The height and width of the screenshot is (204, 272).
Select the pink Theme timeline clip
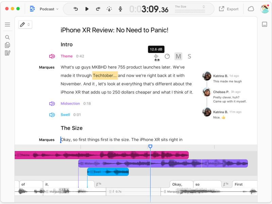[x=101, y=155]
